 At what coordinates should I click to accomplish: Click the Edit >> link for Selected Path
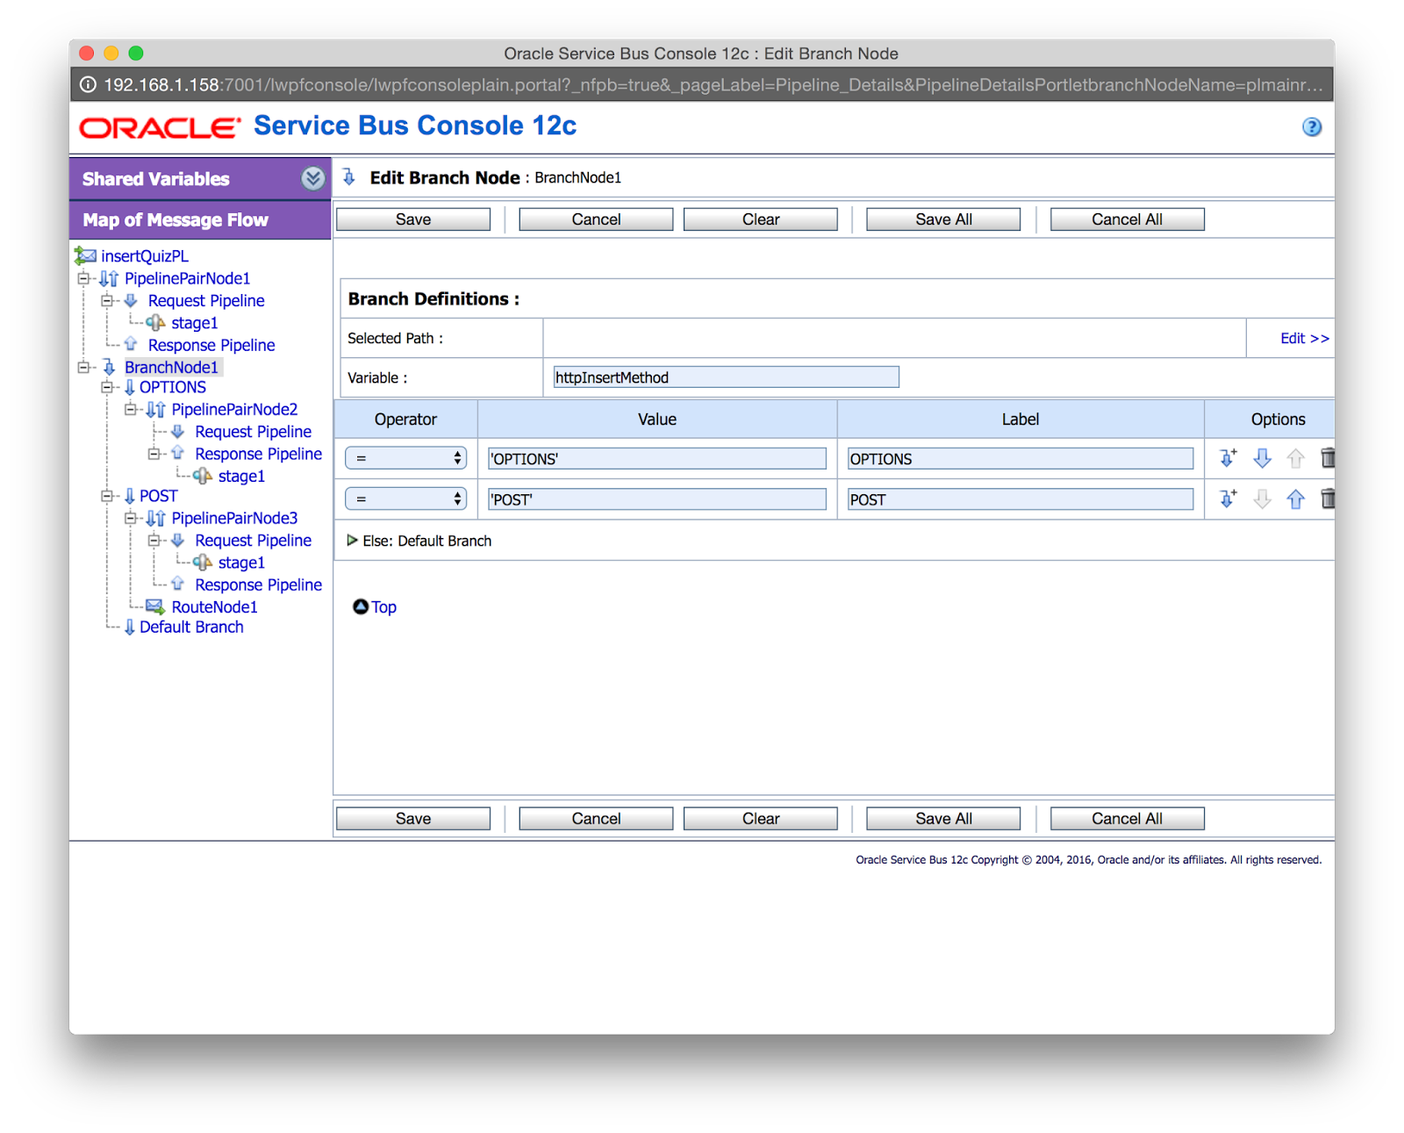(1304, 338)
